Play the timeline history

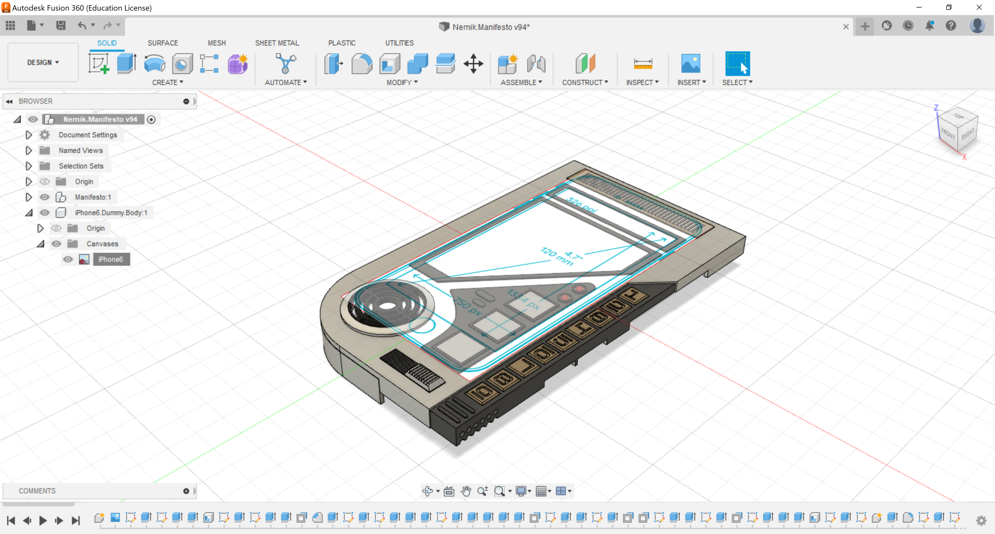point(43,521)
